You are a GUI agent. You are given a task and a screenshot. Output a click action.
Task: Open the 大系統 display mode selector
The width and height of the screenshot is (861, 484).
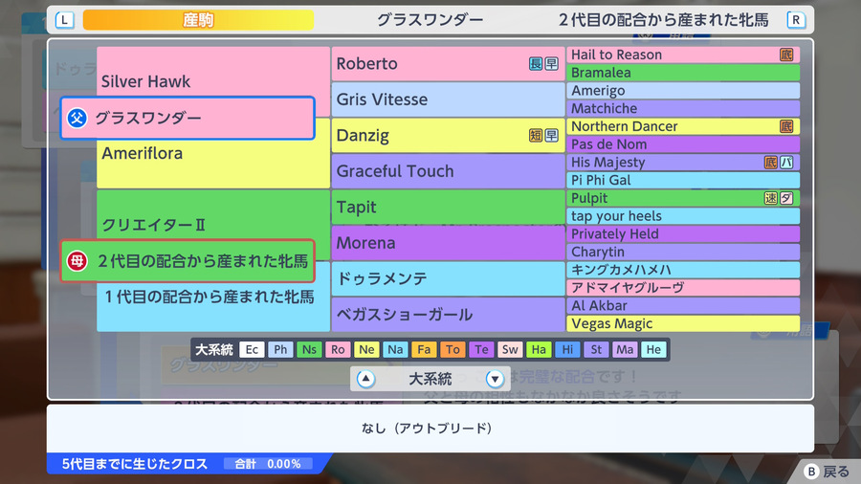coord(430,379)
